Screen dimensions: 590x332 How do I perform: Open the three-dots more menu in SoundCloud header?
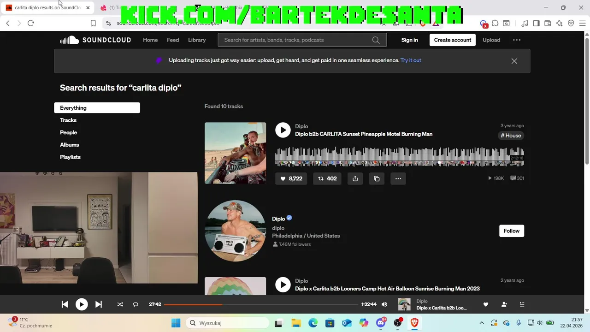[517, 40]
